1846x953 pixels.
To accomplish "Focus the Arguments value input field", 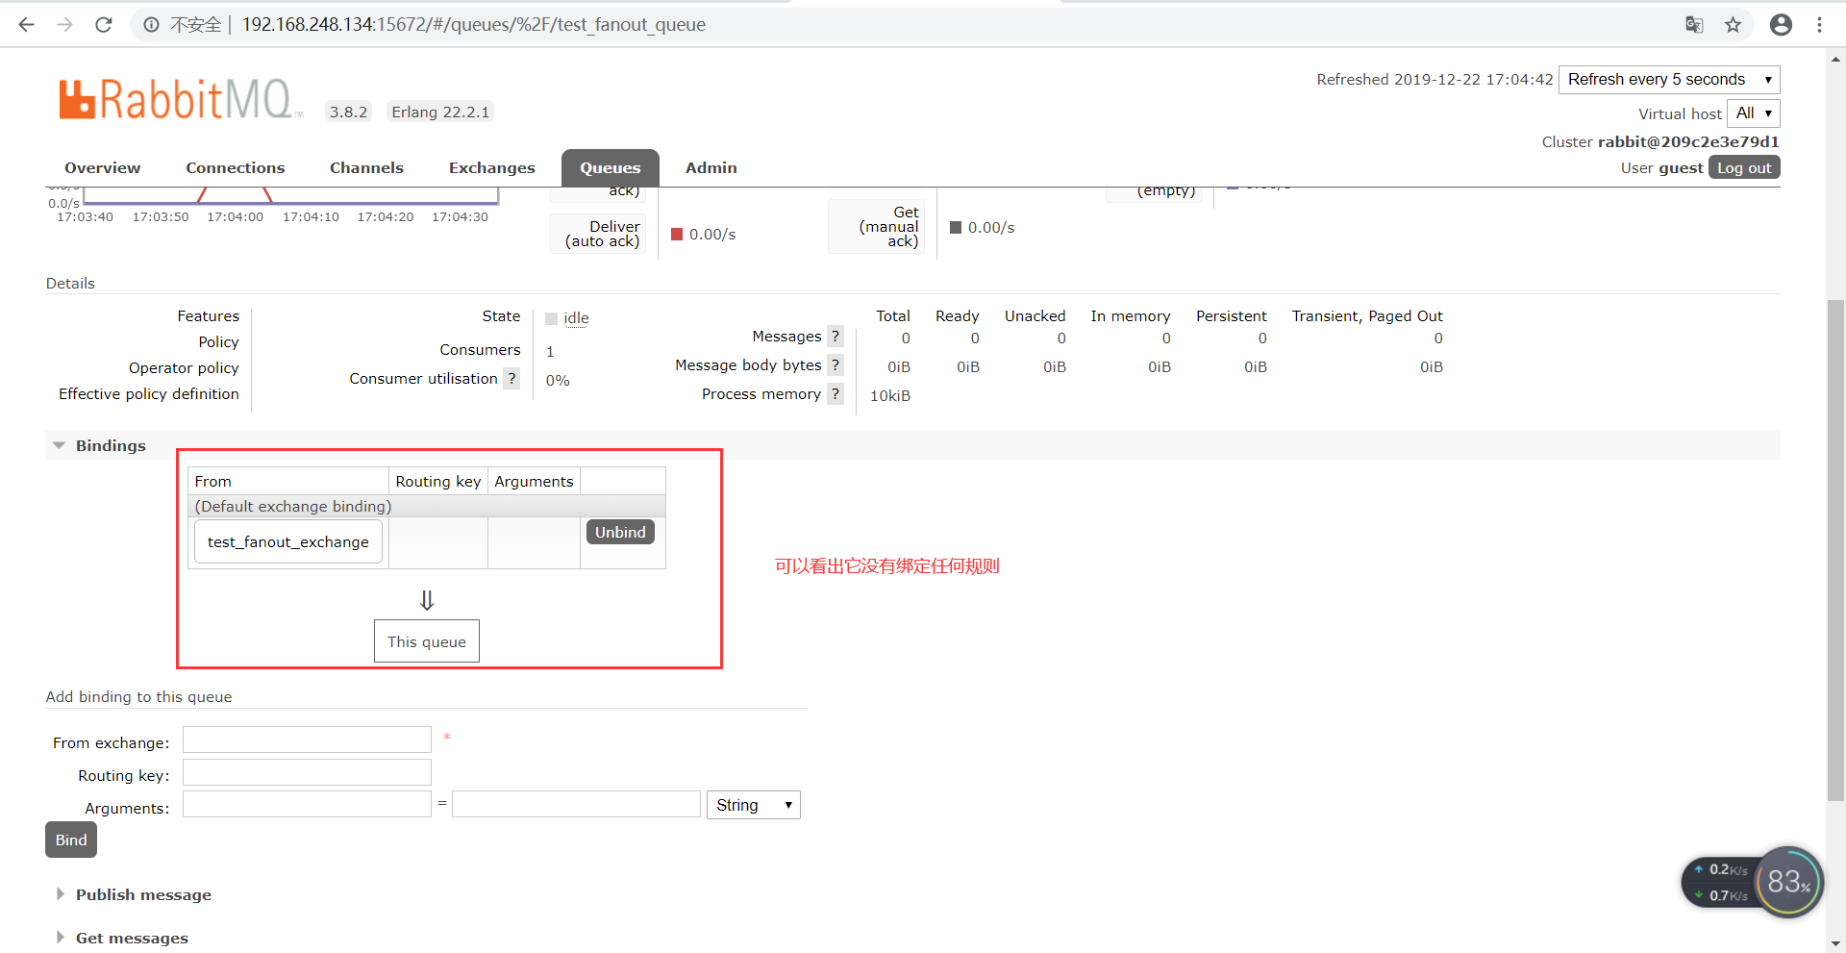I will 576,804.
